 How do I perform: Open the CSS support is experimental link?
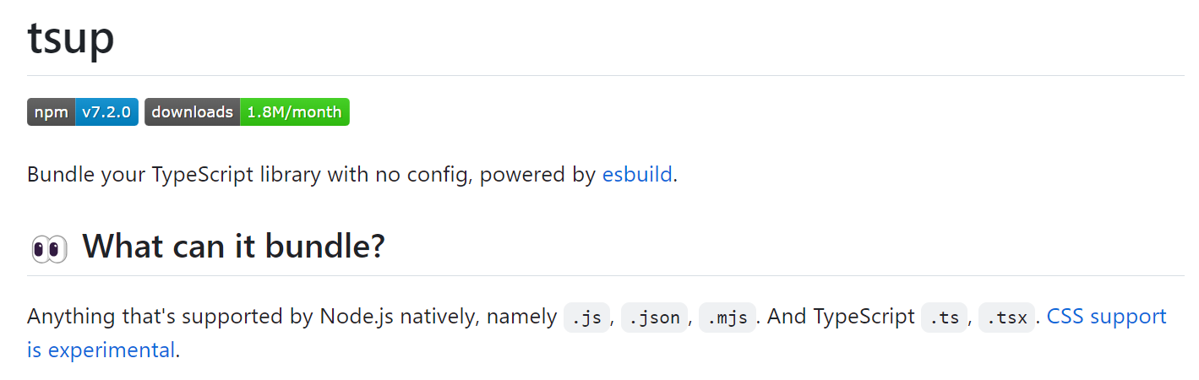click(1106, 317)
